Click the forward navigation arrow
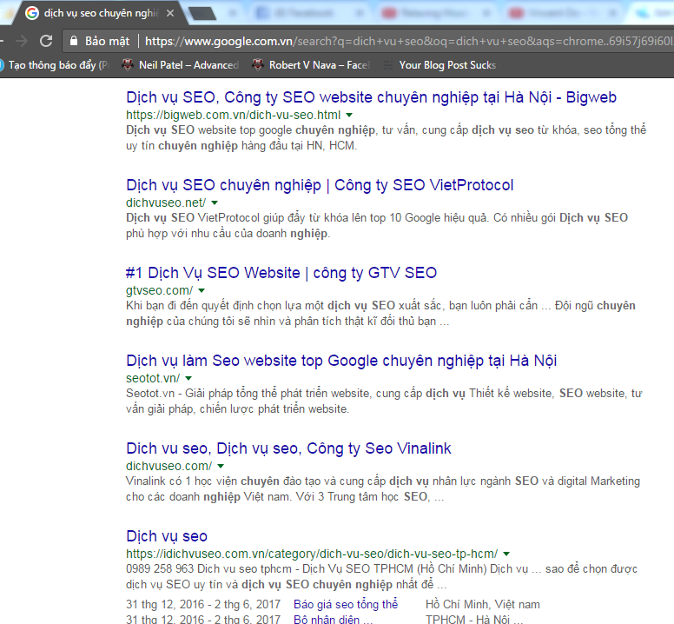674x624 pixels. point(21,42)
